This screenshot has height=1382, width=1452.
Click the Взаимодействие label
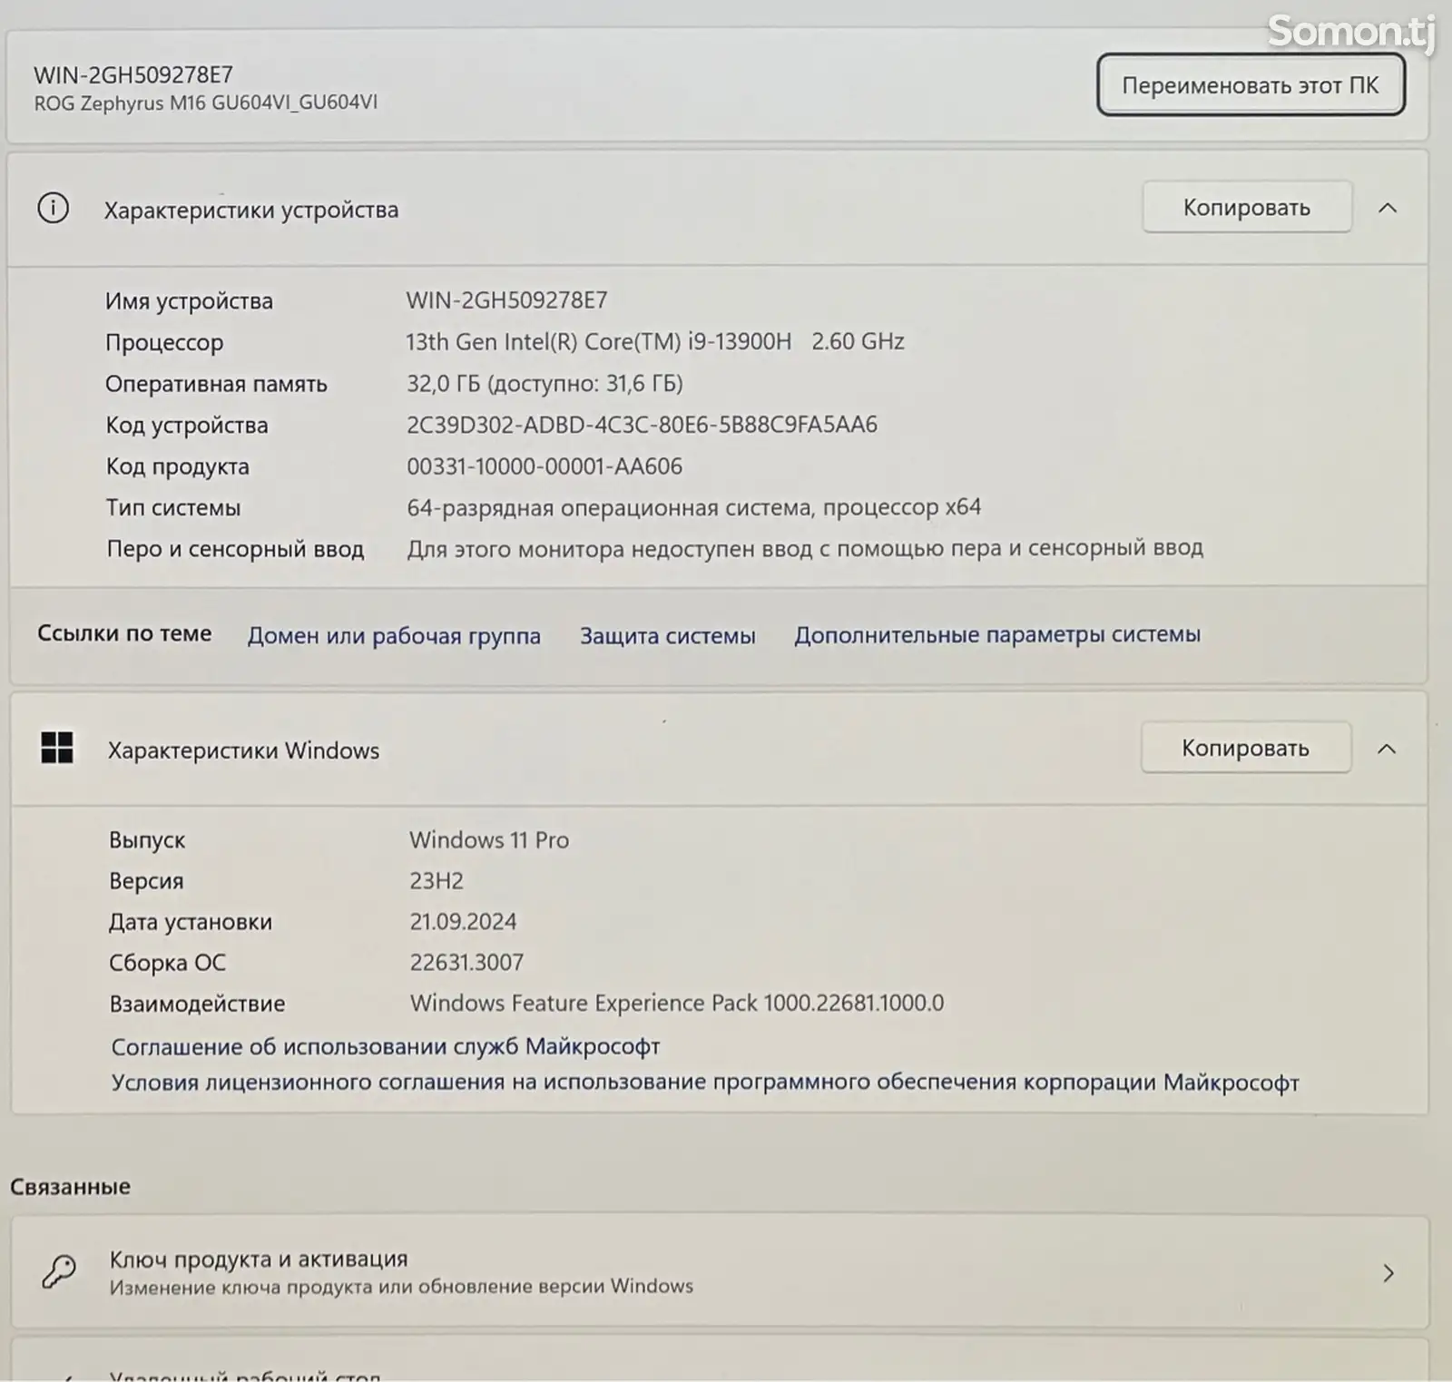(x=197, y=1004)
